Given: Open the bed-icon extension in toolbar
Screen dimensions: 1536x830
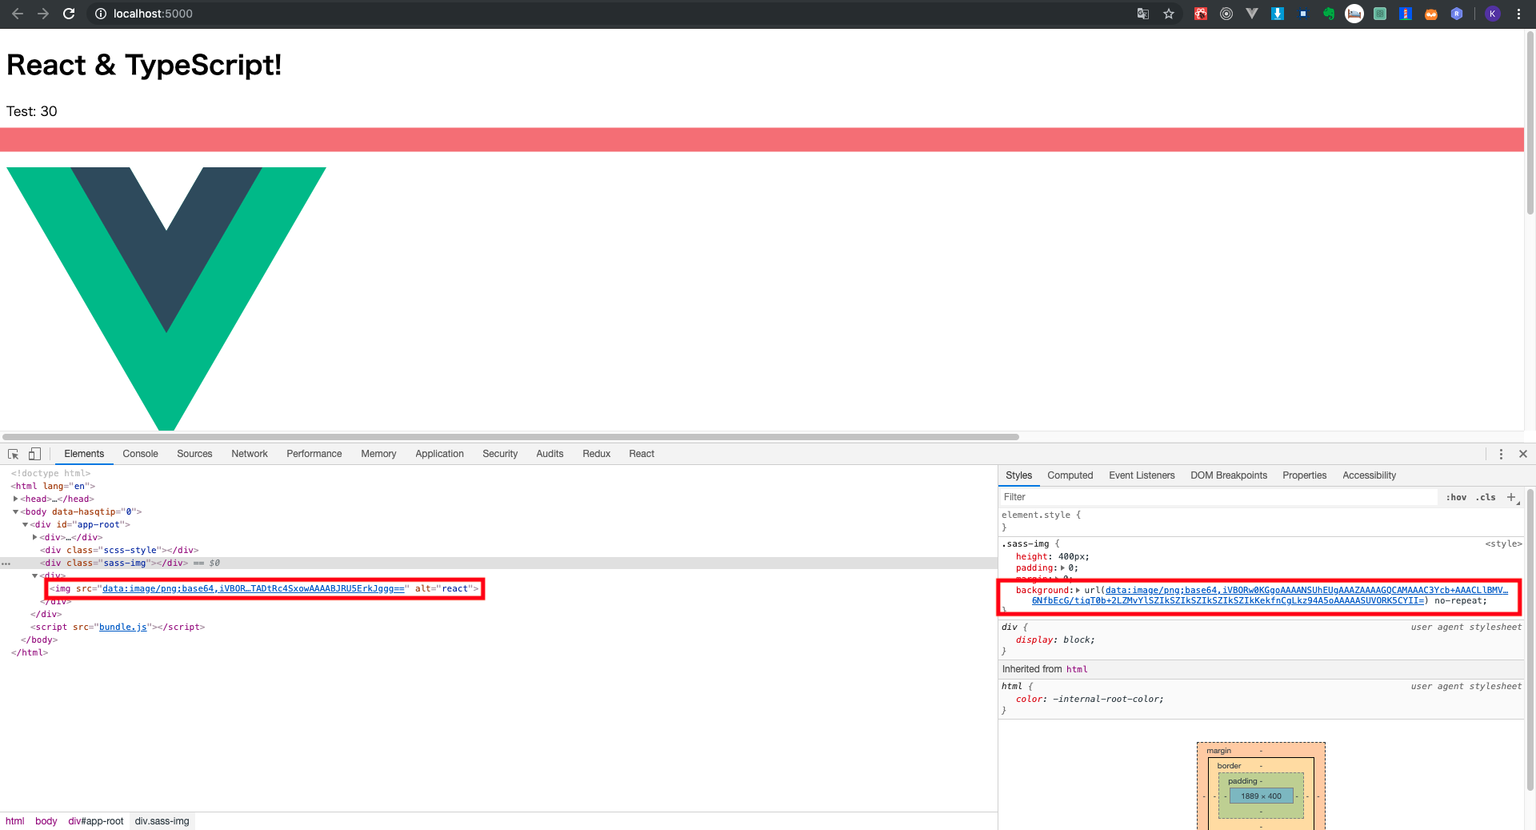Looking at the screenshot, I should pos(1354,14).
